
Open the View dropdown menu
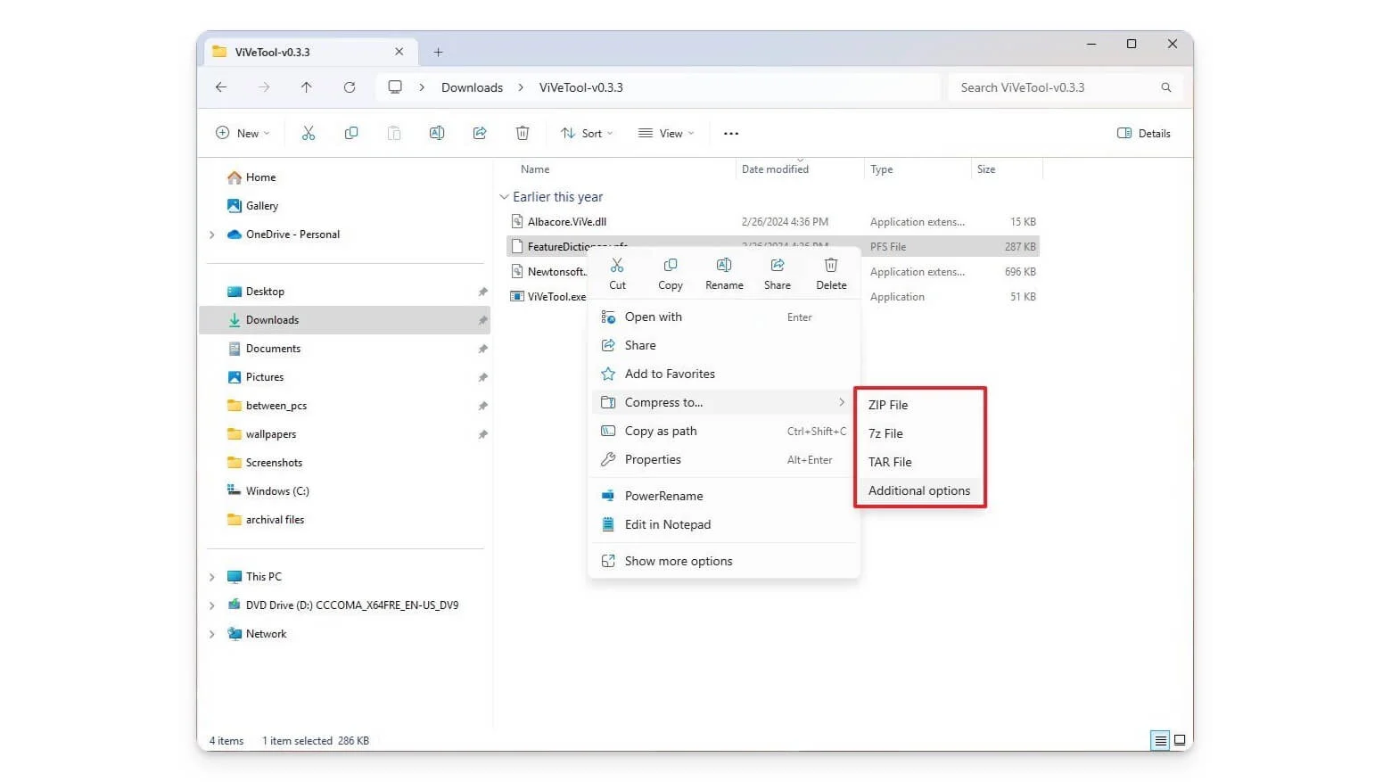[666, 134]
